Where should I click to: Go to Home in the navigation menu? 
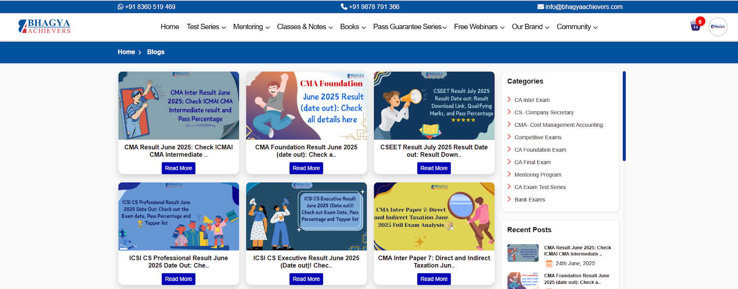170,27
